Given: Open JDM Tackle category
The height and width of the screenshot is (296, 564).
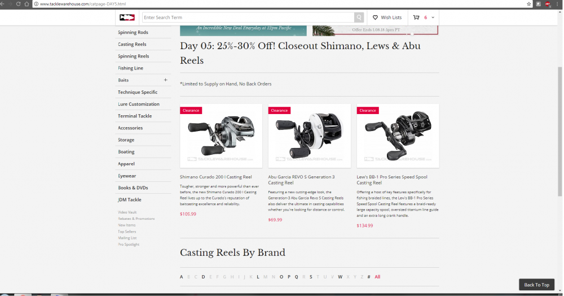Looking at the screenshot, I should tap(130, 200).
